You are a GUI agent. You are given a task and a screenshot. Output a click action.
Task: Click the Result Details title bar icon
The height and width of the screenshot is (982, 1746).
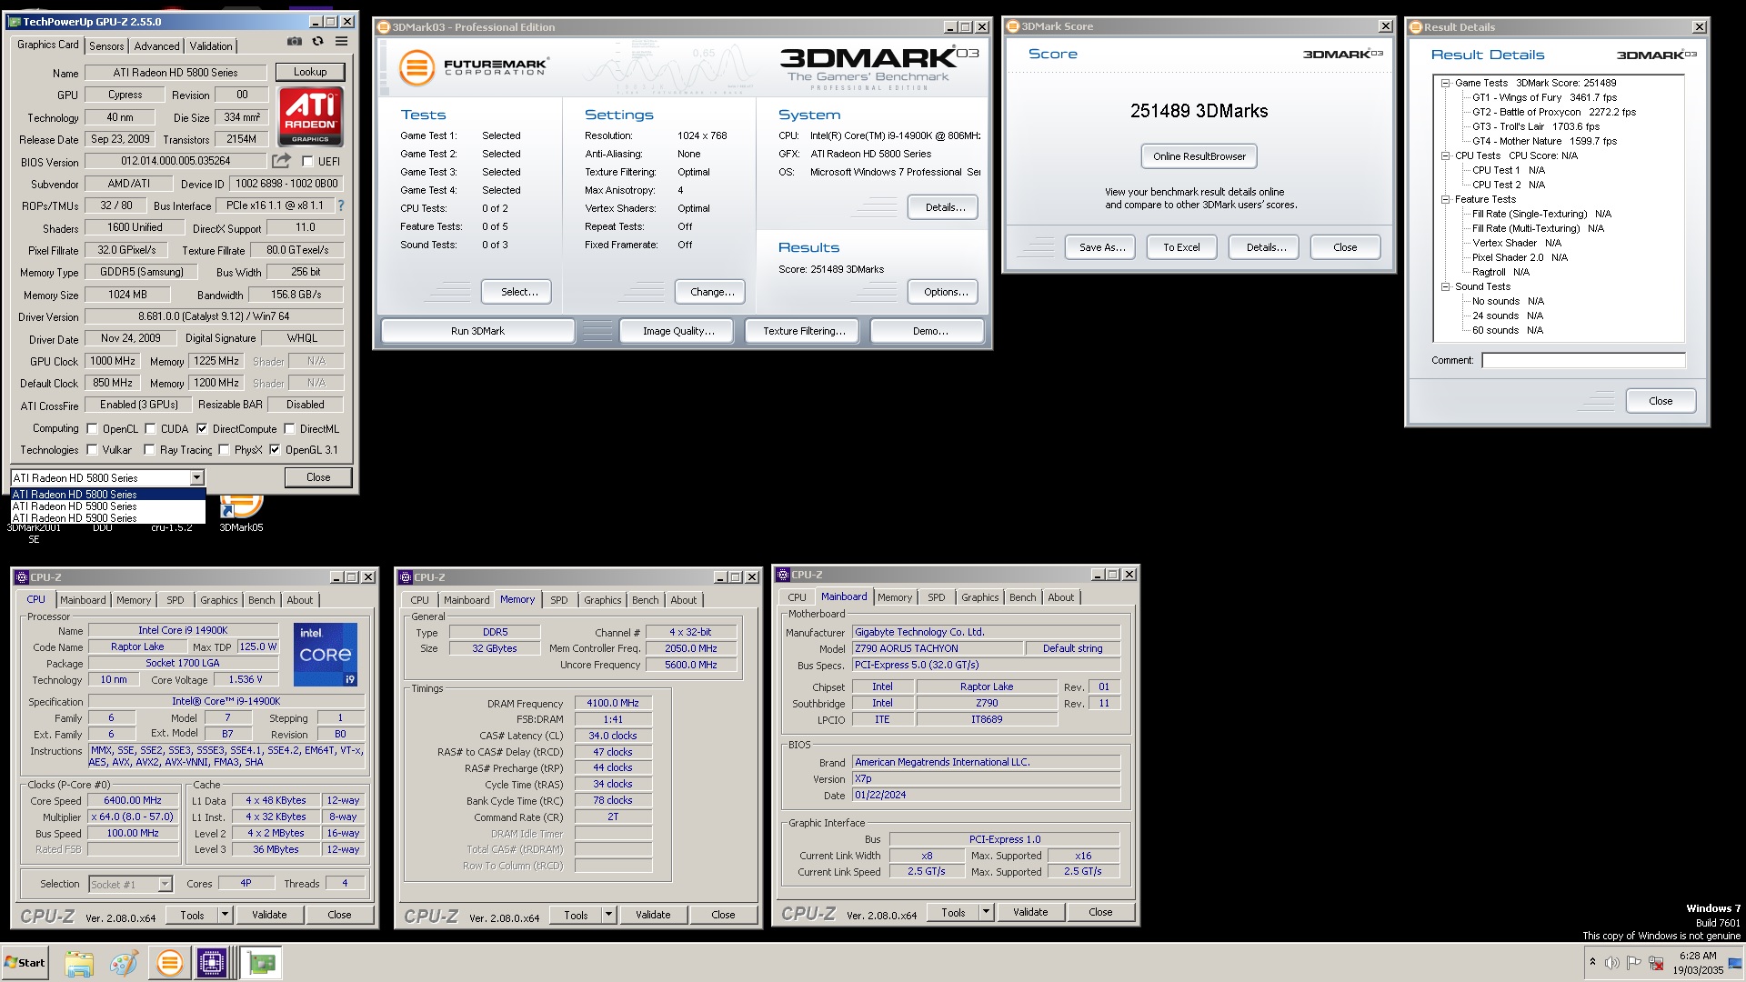pos(1415,27)
